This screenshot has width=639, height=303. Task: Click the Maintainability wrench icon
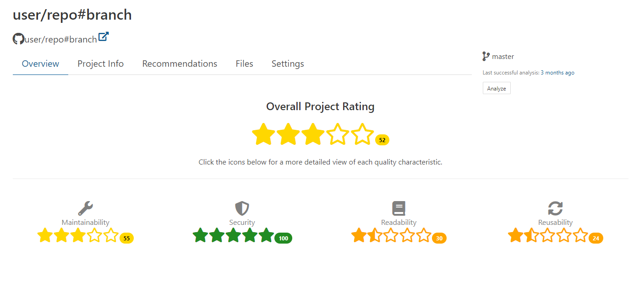[x=86, y=208]
